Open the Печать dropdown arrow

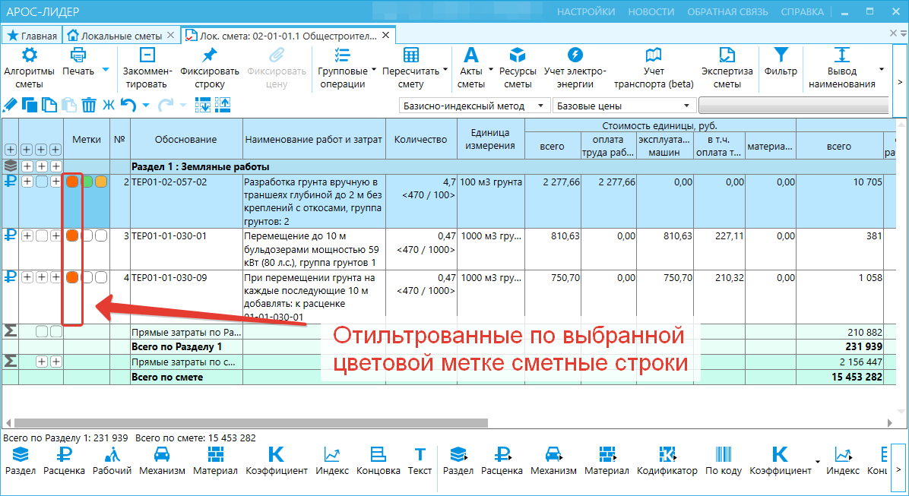point(106,70)
